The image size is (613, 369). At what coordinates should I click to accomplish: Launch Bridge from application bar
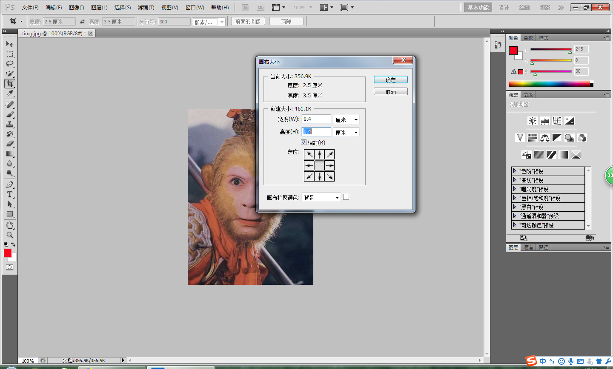click(x=245, y=8)
